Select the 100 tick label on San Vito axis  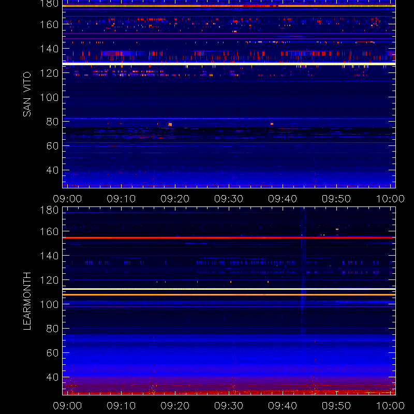pyautogui.click(x=49, y=97)
